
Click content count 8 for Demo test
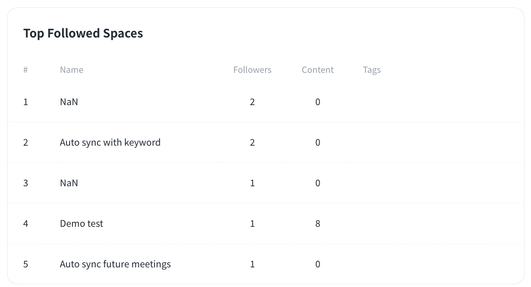coord(317,224)
